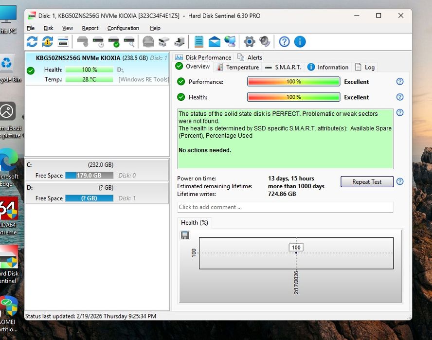Click the left panel Temp 28 °C bar
Image resolution: width=432 pixels, height=340 pixels.
89,79
